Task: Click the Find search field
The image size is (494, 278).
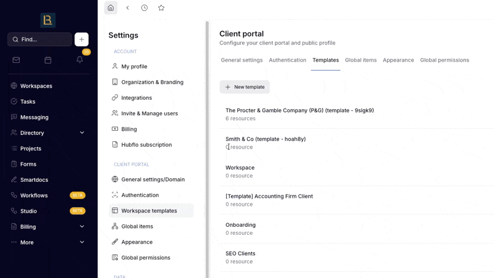Action: (x=40, y=39)
